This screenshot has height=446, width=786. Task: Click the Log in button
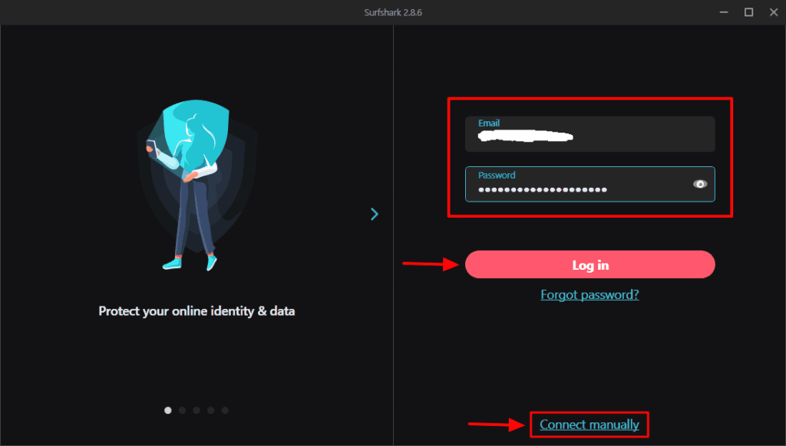point(590,265)
